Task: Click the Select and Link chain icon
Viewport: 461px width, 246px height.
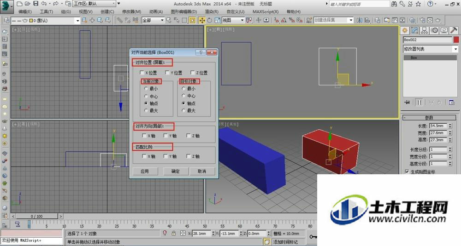Action: [x=120, y=20]
